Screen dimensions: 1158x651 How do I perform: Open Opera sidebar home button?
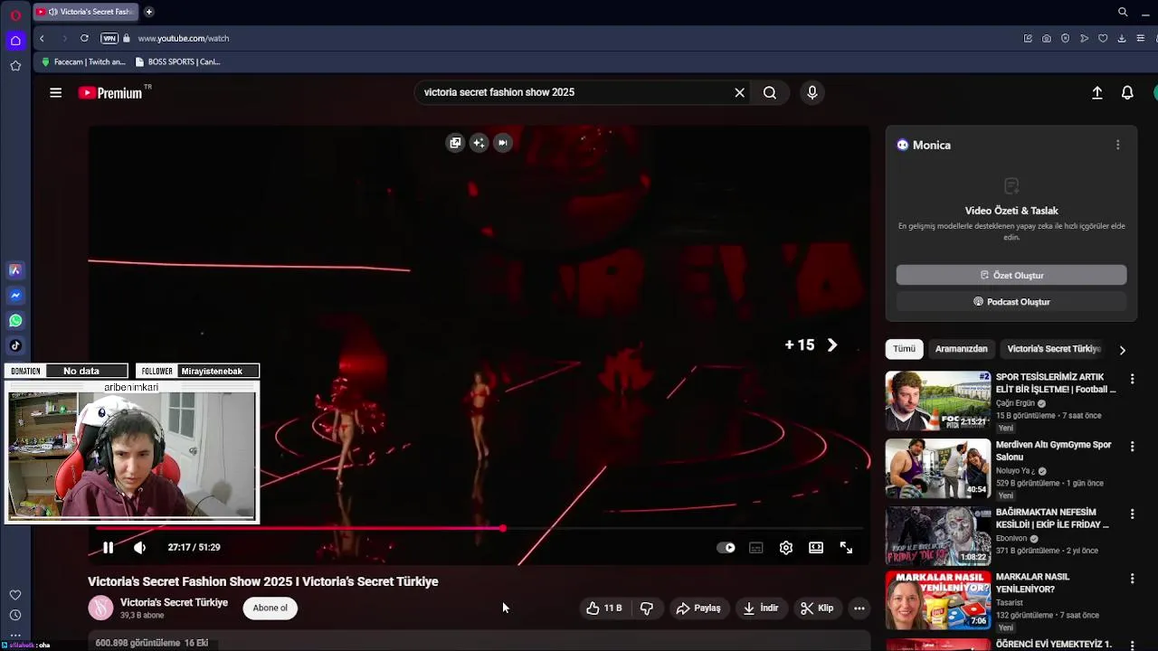(x=15, y=41)
